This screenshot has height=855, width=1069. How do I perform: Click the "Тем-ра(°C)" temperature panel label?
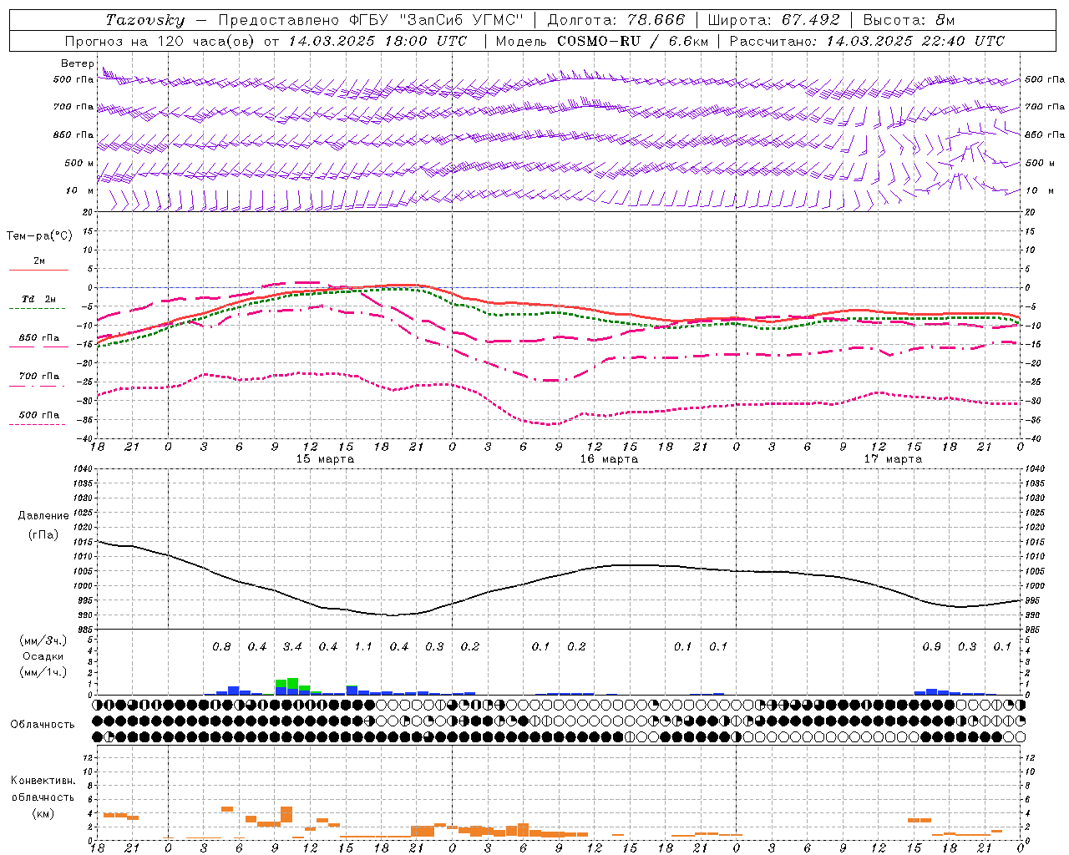[39, 236]
